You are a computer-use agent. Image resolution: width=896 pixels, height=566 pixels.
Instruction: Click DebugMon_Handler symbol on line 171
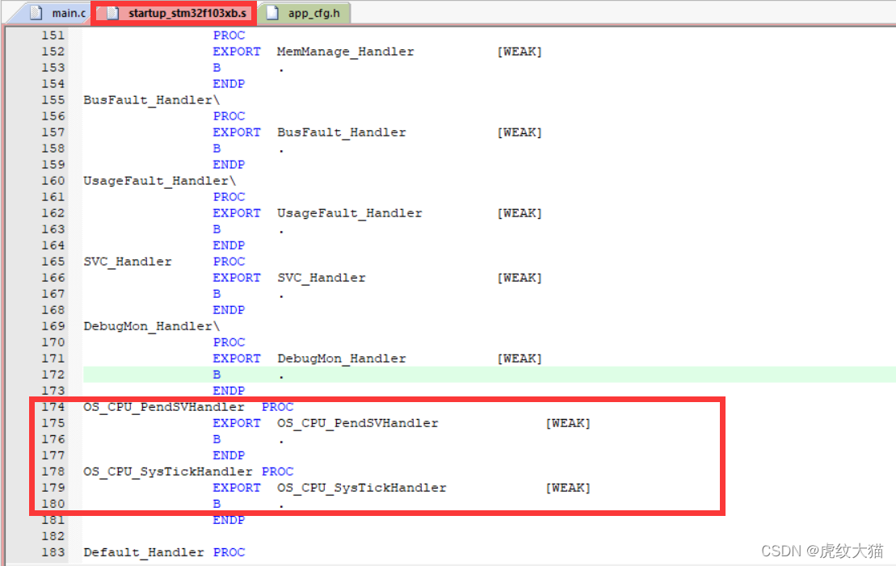(x=342, y=358)
